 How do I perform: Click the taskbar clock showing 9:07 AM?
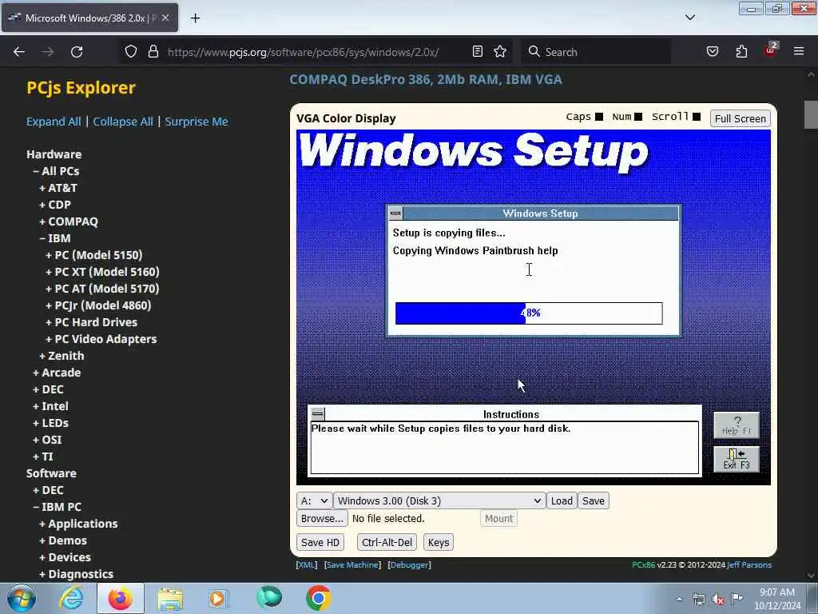tap(777, 599)
